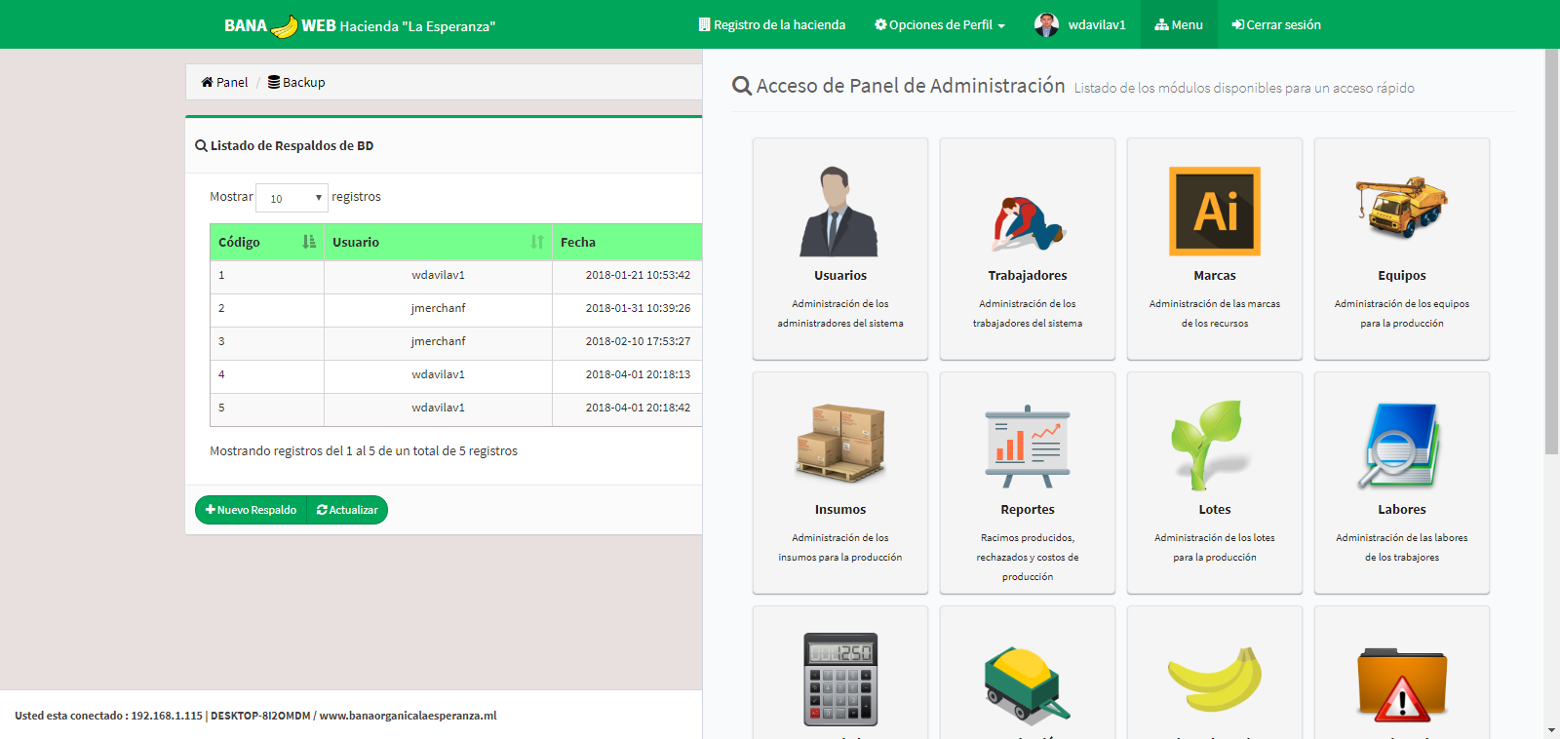
Task: Expand the Mostrar registros count dropdown
Action: [x=292, y=198]
